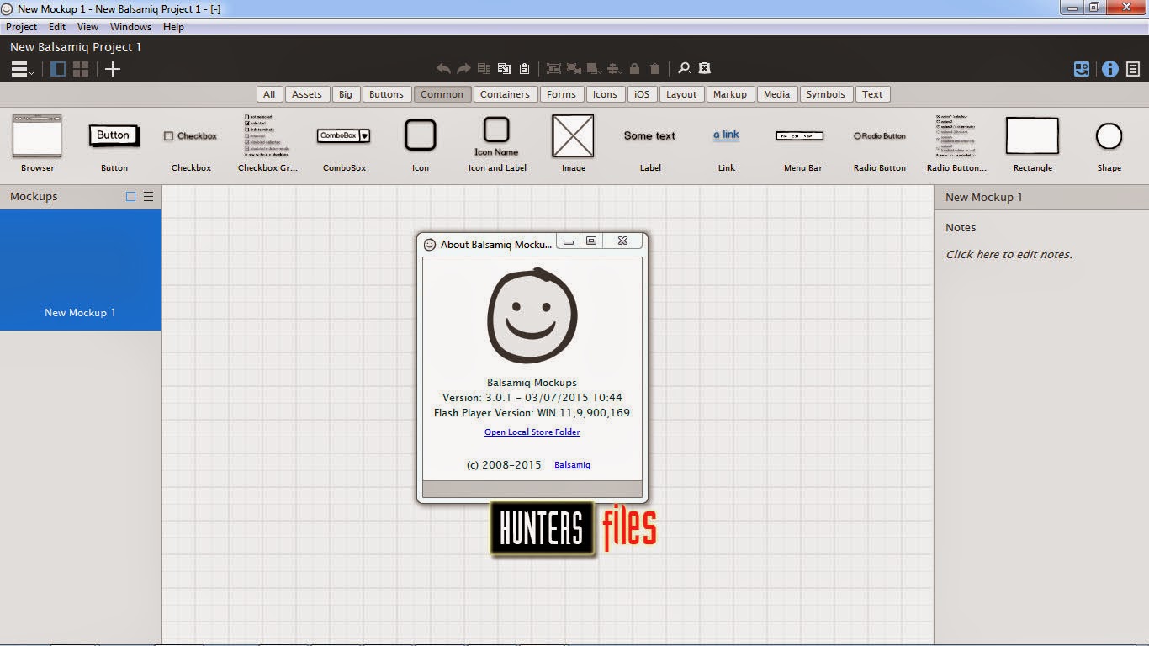Open the Project menu
The image size is (1149, 646).
click(22, 27)
